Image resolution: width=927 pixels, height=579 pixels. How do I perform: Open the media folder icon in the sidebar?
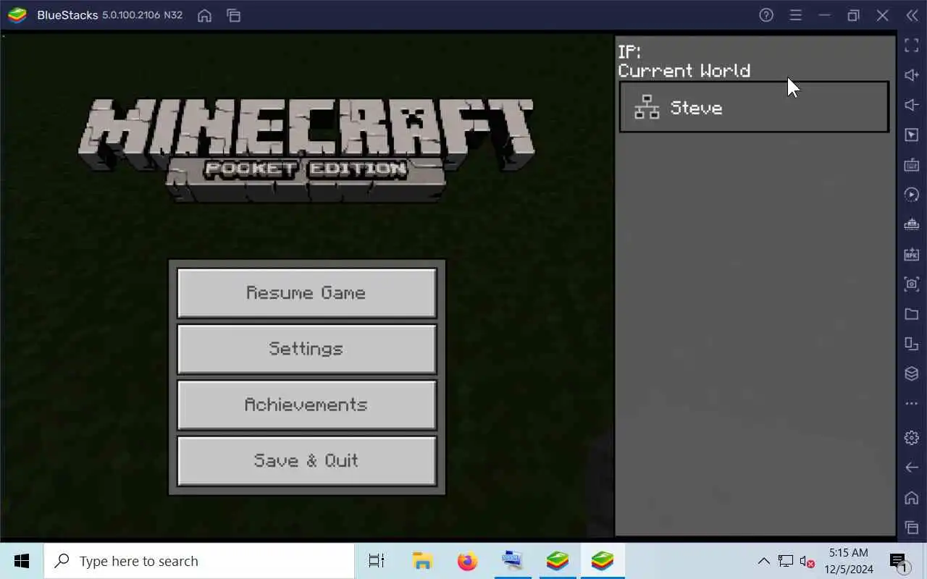click(x=912, y=314)
